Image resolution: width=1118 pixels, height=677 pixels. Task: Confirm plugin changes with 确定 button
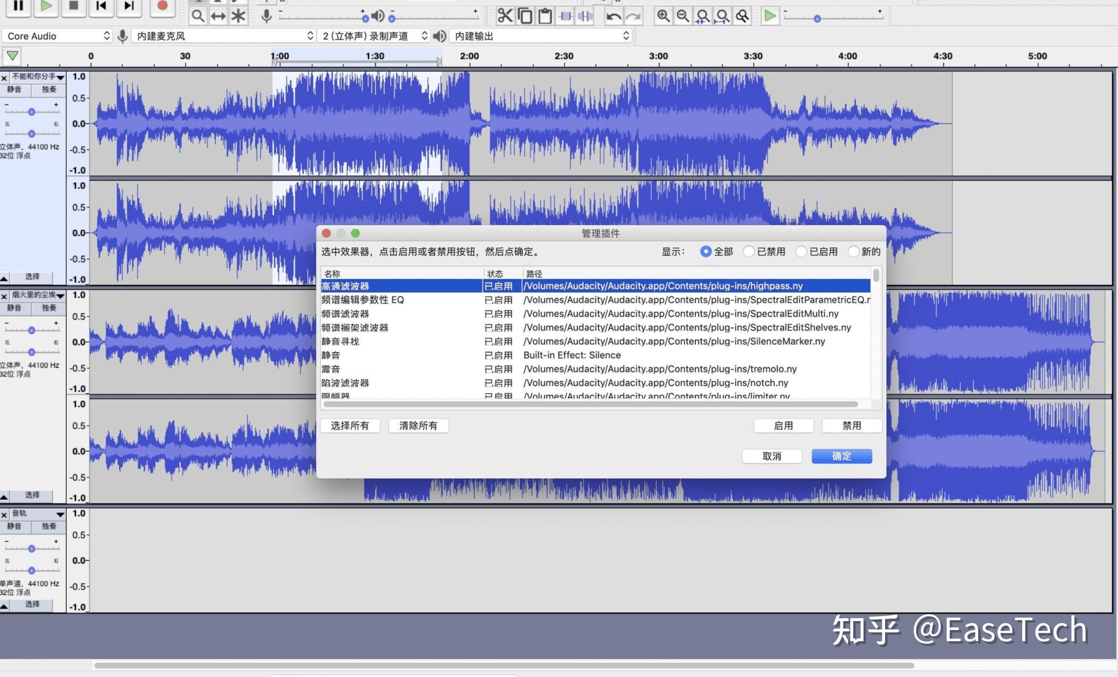pos(841,456)
